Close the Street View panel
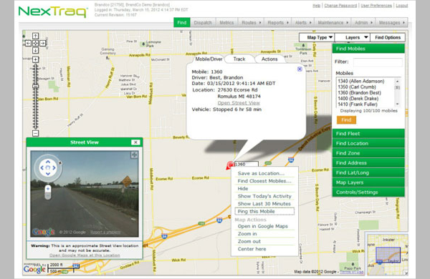 tap(135, 142)
